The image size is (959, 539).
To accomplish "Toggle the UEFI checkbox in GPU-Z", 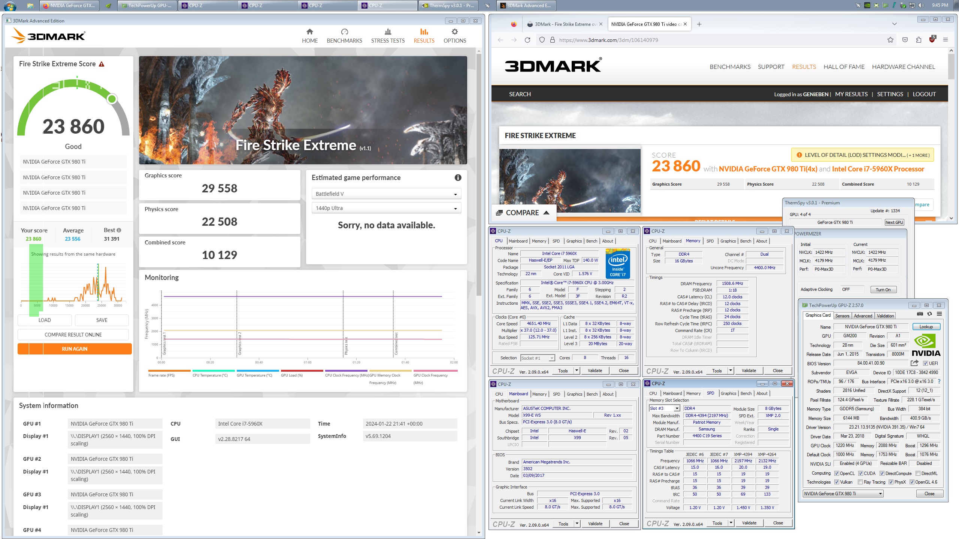I will (x=925, y=363).
